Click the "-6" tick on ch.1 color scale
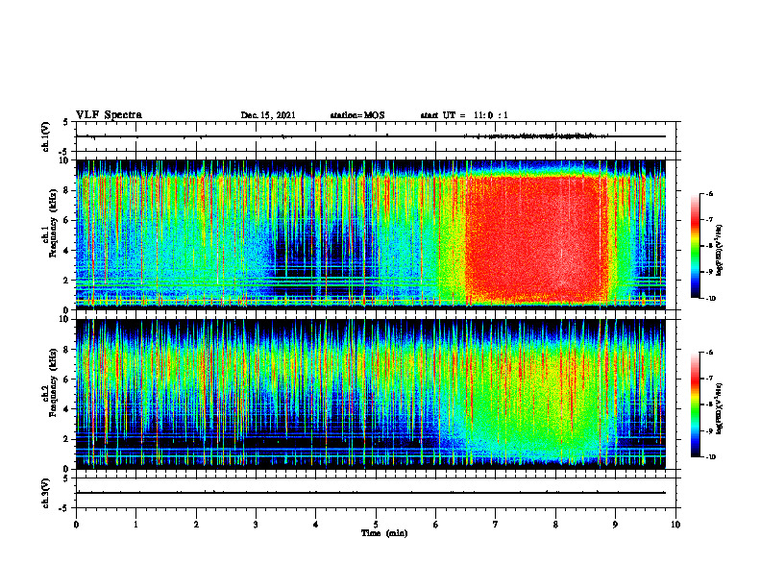This screenshot has width=761, height=588. [709, 193]
